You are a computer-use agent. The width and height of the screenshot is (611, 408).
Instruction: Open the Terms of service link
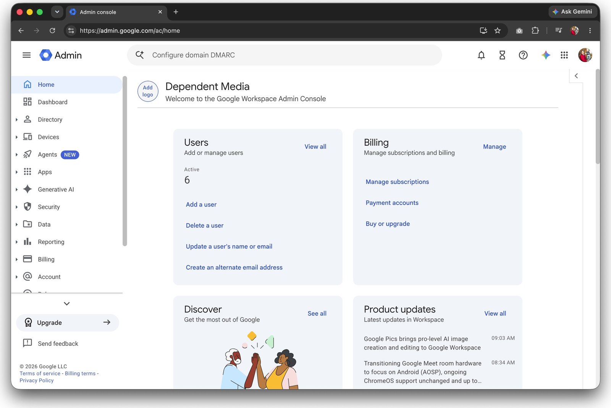40,374
